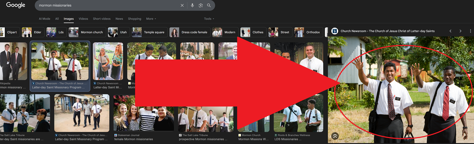Filter images by Dress code female chip
The width and height of the screenshot is (474, 144).
coord(189,32)
